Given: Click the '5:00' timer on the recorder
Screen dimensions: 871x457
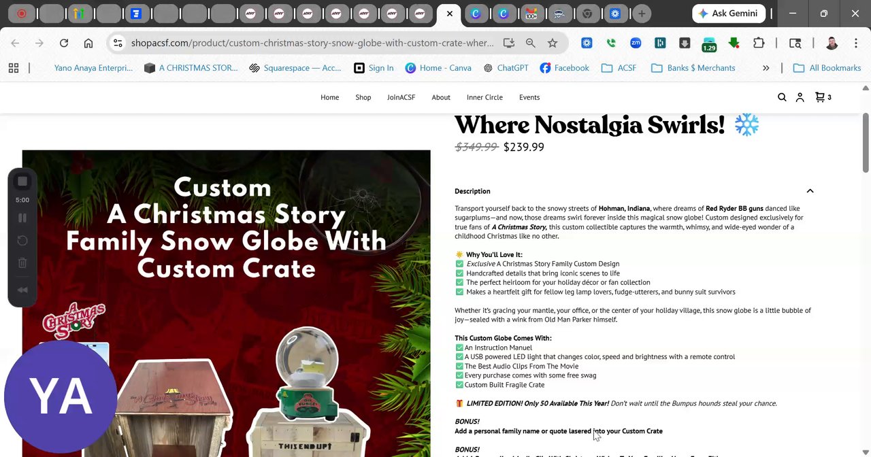Looking at the screenshot, I should [x=22, y=200].
